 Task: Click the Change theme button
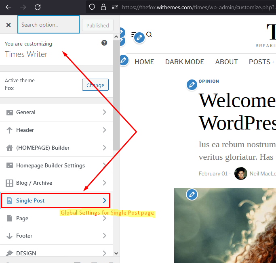pyautogui.click(x=95, y=85)
